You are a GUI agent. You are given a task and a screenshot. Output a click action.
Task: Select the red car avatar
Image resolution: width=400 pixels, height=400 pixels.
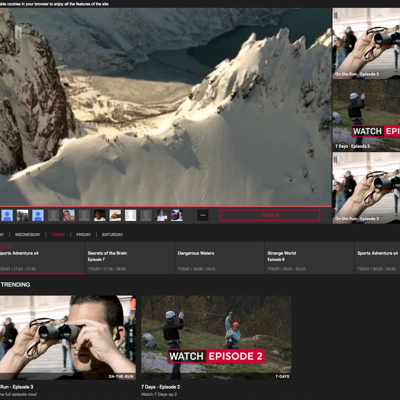tap(177, 215)
